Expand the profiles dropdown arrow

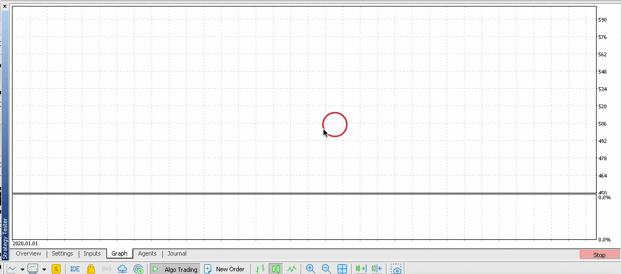(44, 270)
